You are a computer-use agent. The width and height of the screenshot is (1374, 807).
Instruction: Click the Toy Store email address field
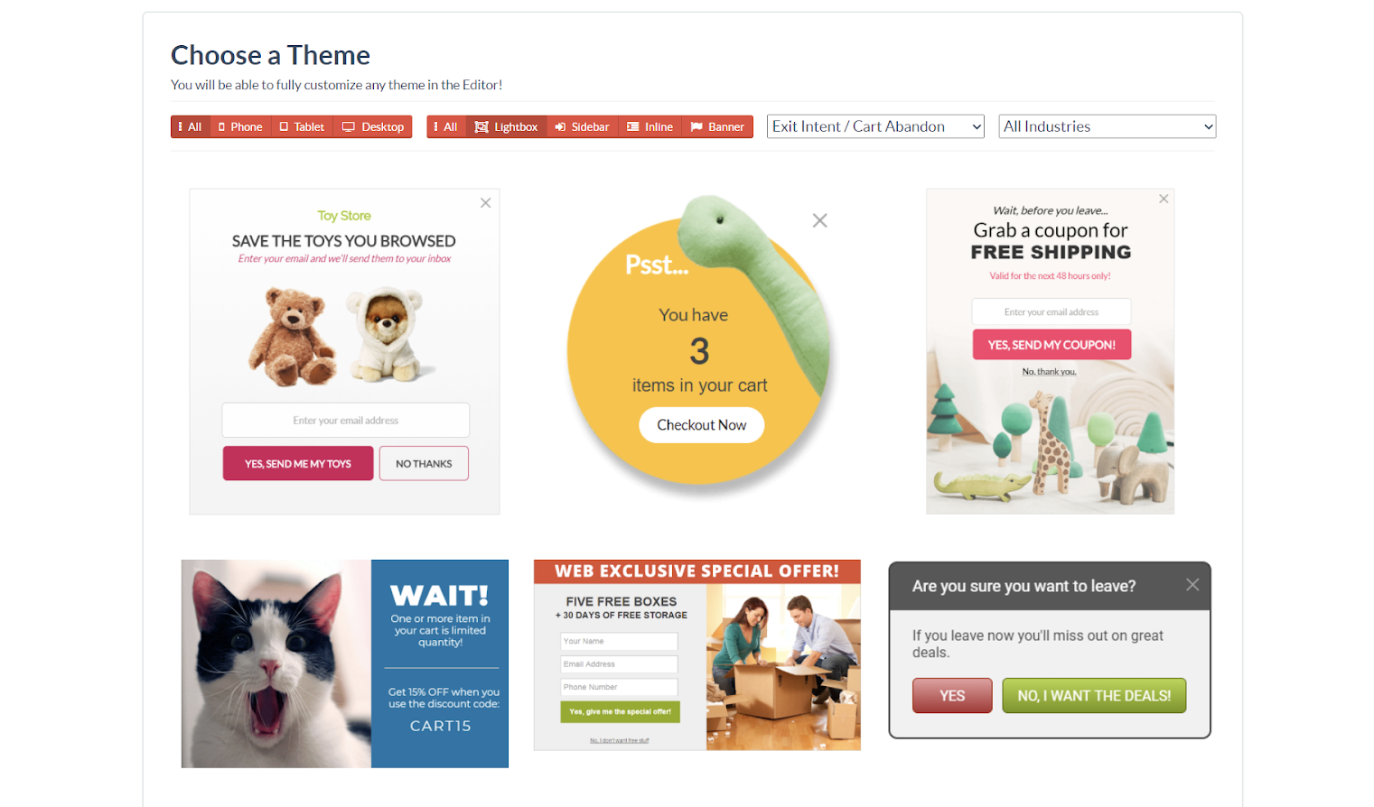(346, 421)
